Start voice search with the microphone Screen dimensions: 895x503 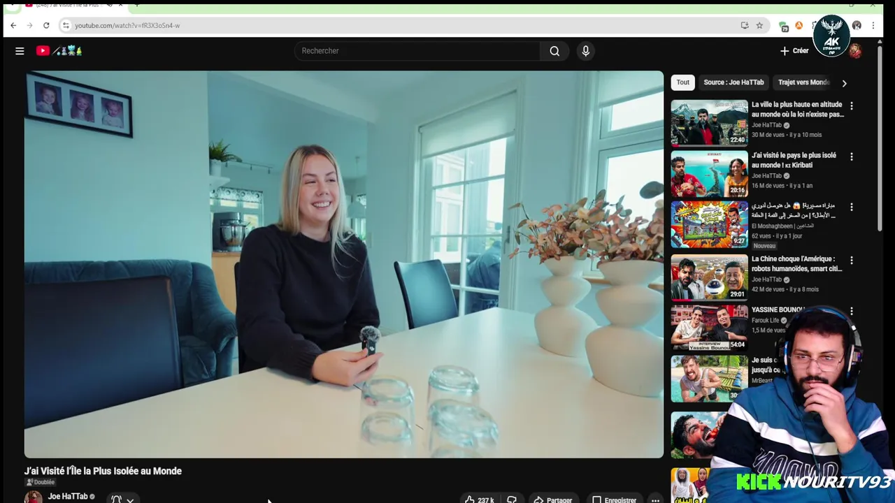[586, 51]
